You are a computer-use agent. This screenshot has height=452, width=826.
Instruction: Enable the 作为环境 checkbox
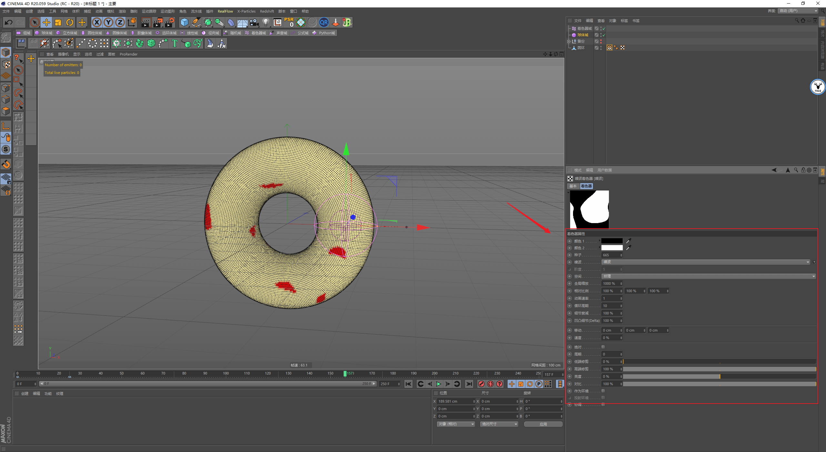603,391
